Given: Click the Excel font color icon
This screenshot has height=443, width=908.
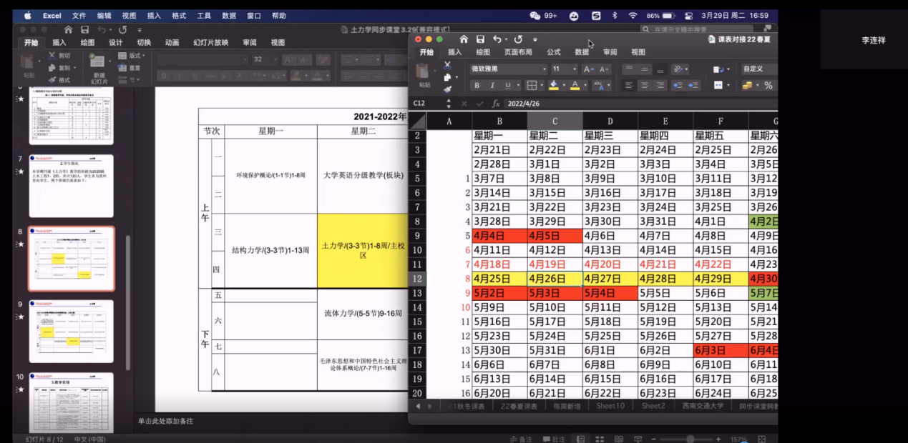Looking at the screenshot, I should (x=575, y=85).
